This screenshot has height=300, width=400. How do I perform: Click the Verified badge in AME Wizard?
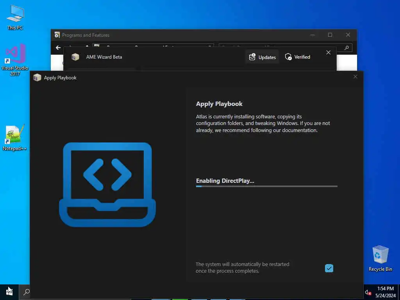click(x=297, y=57)
